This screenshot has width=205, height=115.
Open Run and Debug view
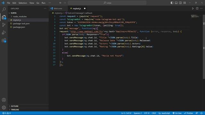click(4, 33)
